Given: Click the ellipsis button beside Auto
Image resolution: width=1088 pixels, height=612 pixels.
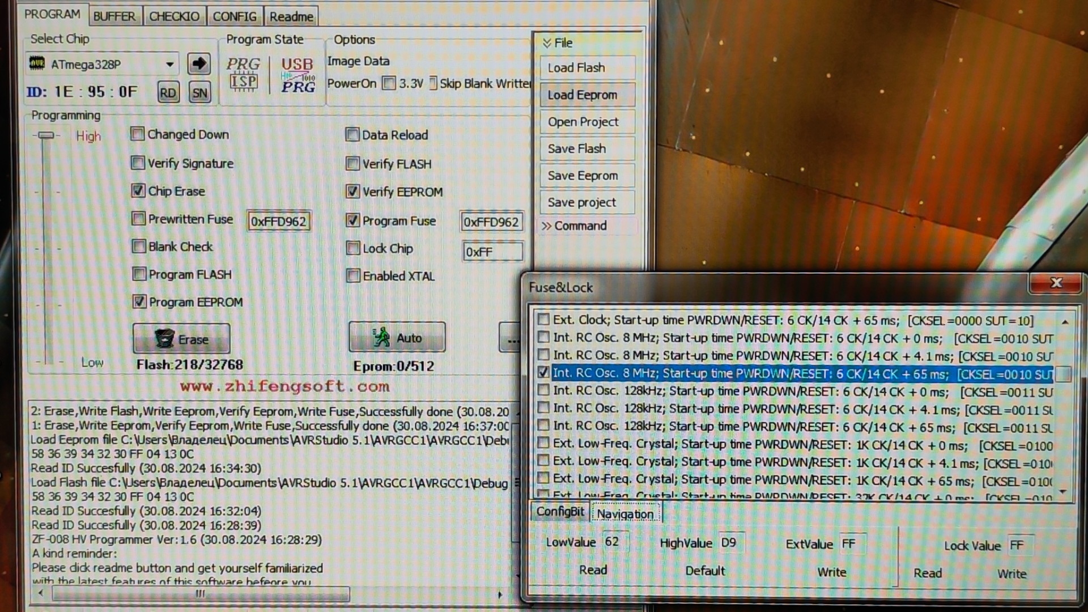Looking at the screenshot, I should 511,338.
